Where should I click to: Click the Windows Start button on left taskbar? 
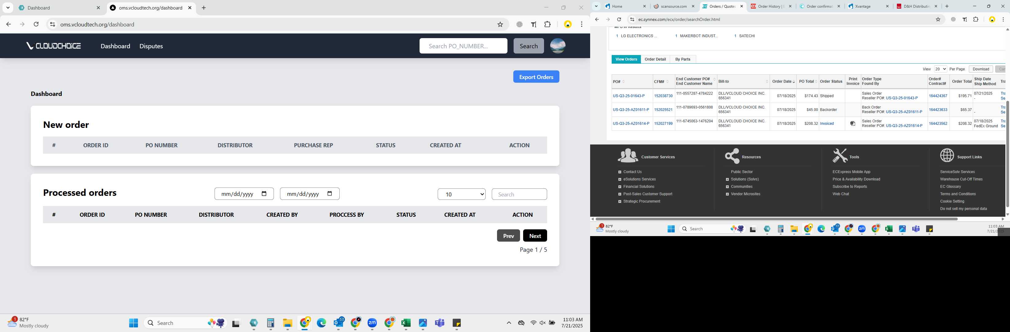coord(134,323)
